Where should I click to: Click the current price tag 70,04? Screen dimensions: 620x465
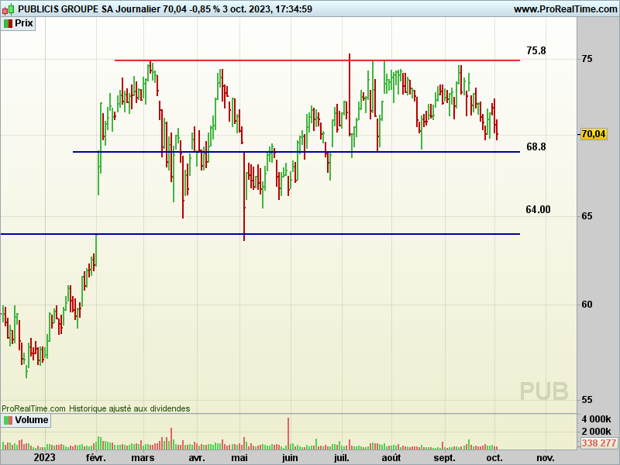[x=593, y=134]
